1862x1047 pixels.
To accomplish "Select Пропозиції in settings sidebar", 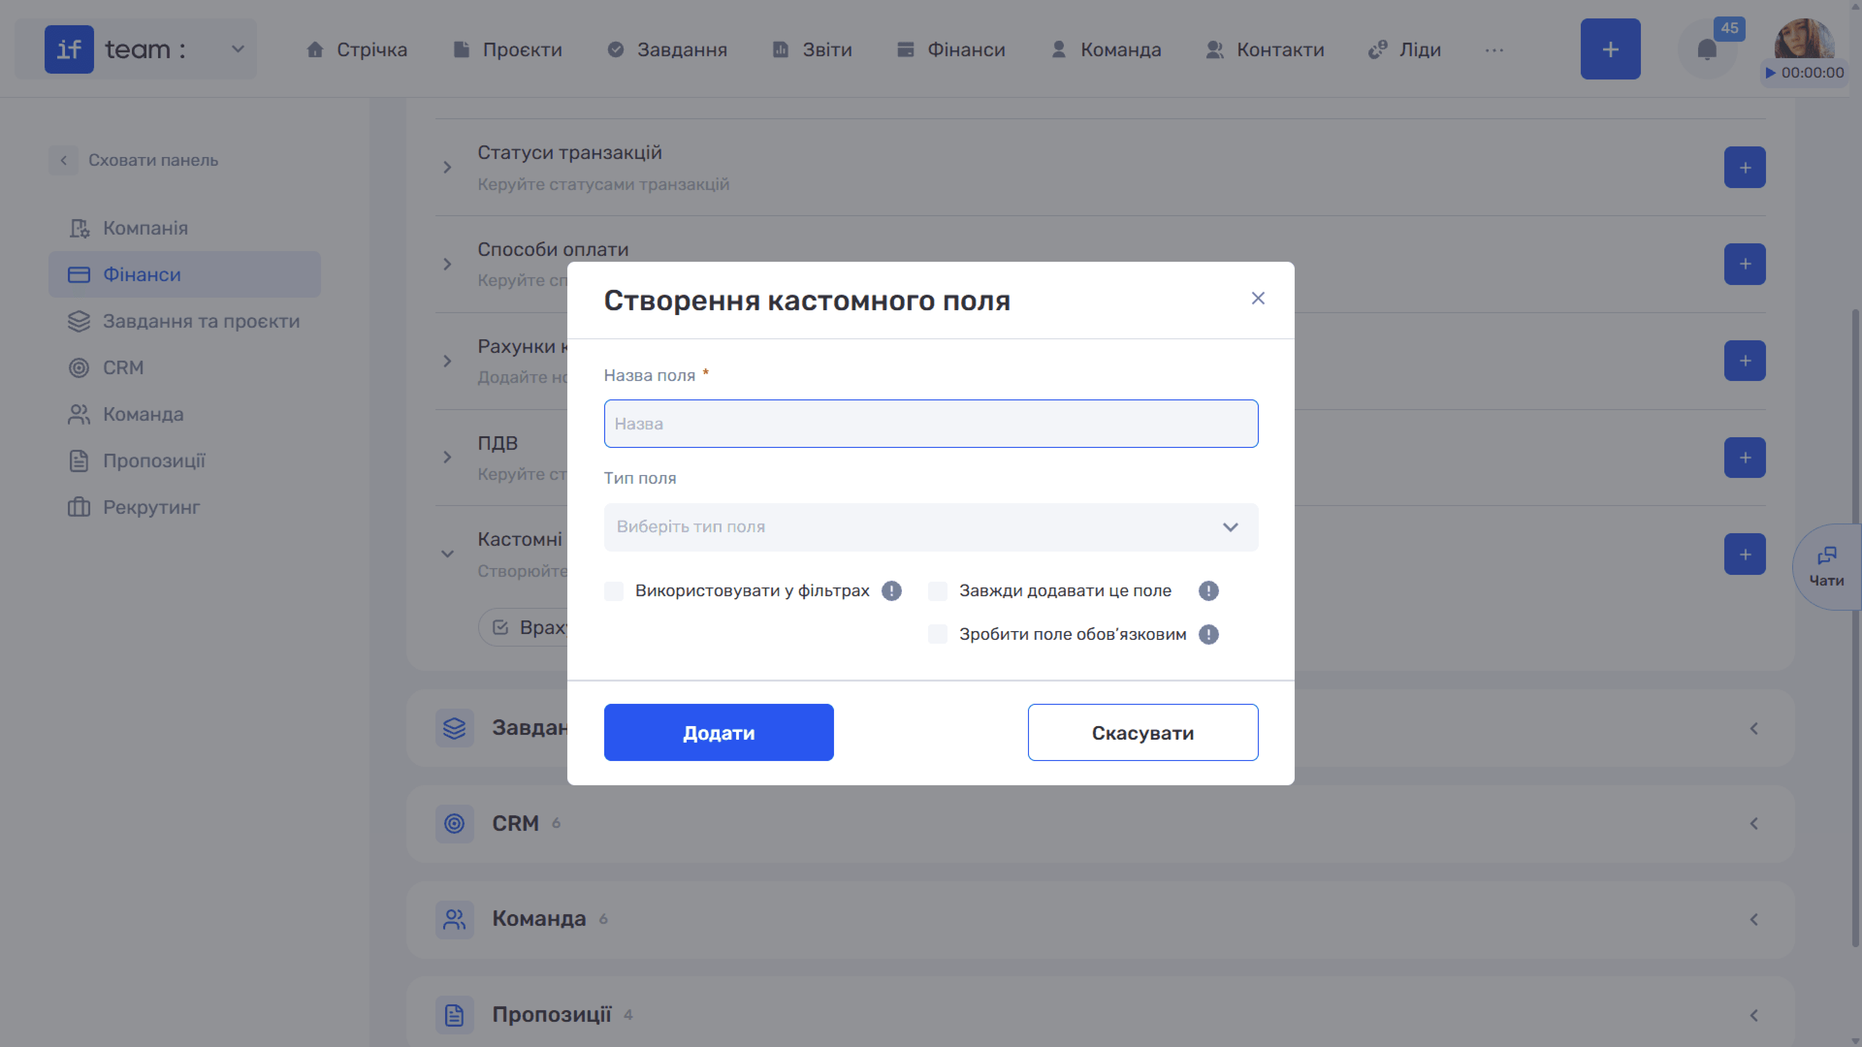I will 184,460.
